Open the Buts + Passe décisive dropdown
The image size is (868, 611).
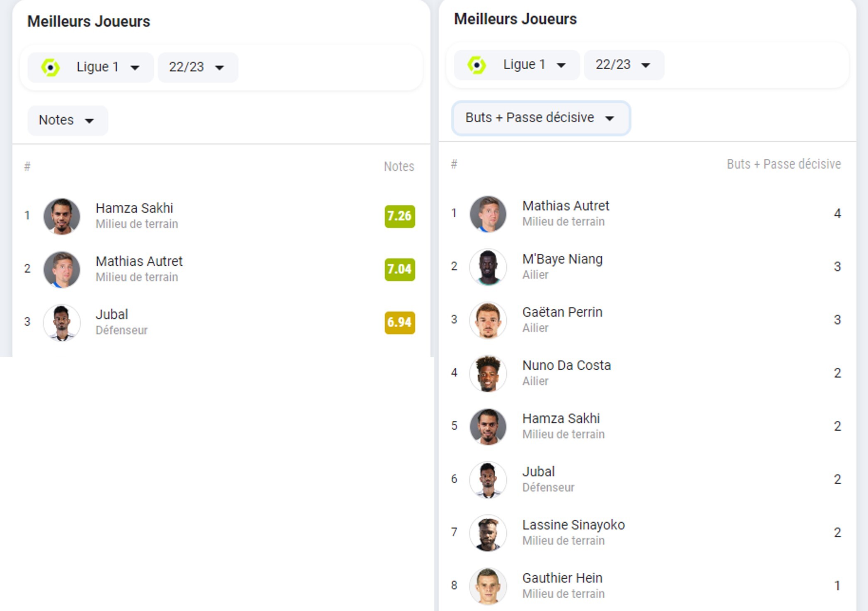540,118
